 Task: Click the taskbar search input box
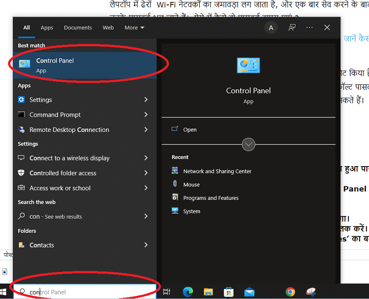(85, 292)
